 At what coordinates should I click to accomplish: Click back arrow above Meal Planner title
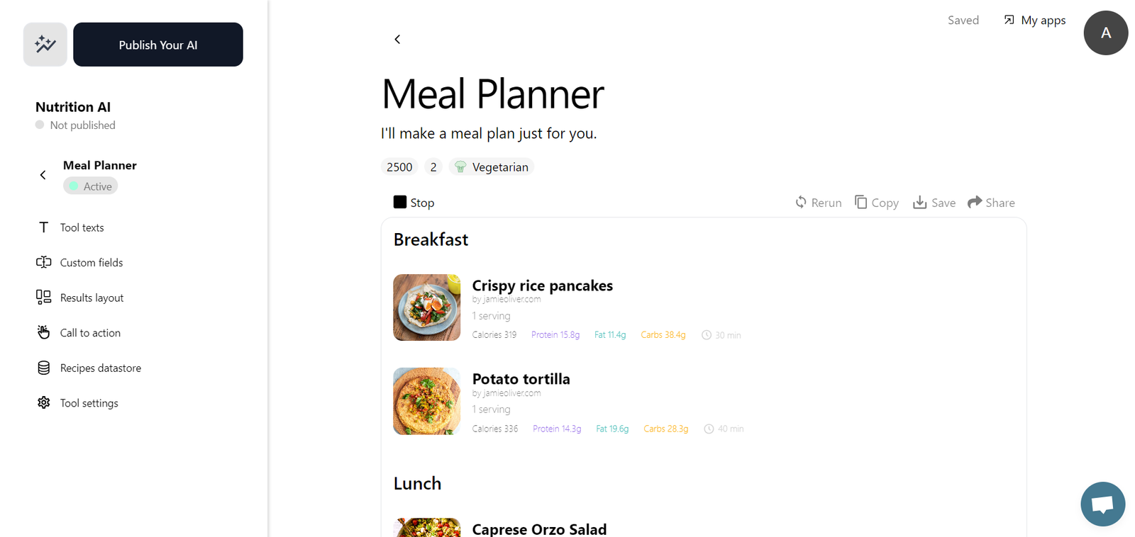click(397, 39)
